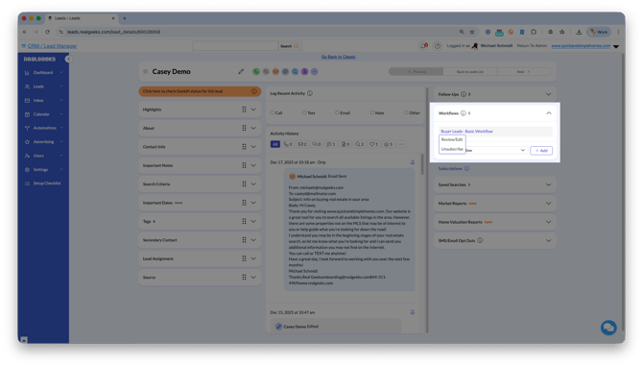Open the info icon on GeekAI status banner
The width and height of the screenshot is (643, 367).
click(253, 91)
